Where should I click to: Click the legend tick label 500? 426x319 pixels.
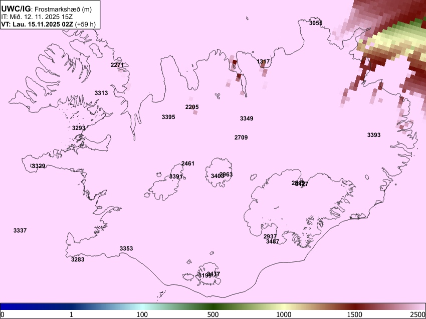point(213,314)
